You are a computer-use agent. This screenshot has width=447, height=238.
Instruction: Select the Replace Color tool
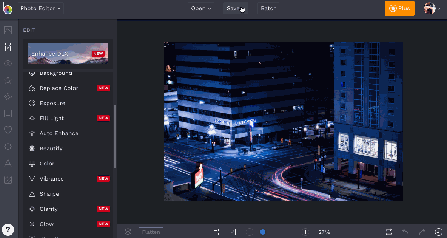click(x=68, y=88)
